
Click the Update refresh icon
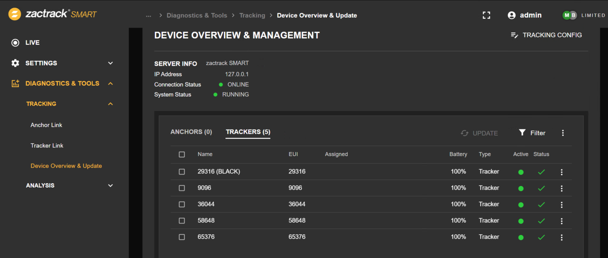pos(464,133)
